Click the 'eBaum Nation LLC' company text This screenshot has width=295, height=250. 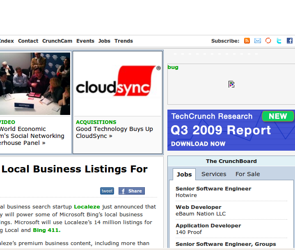201,213
